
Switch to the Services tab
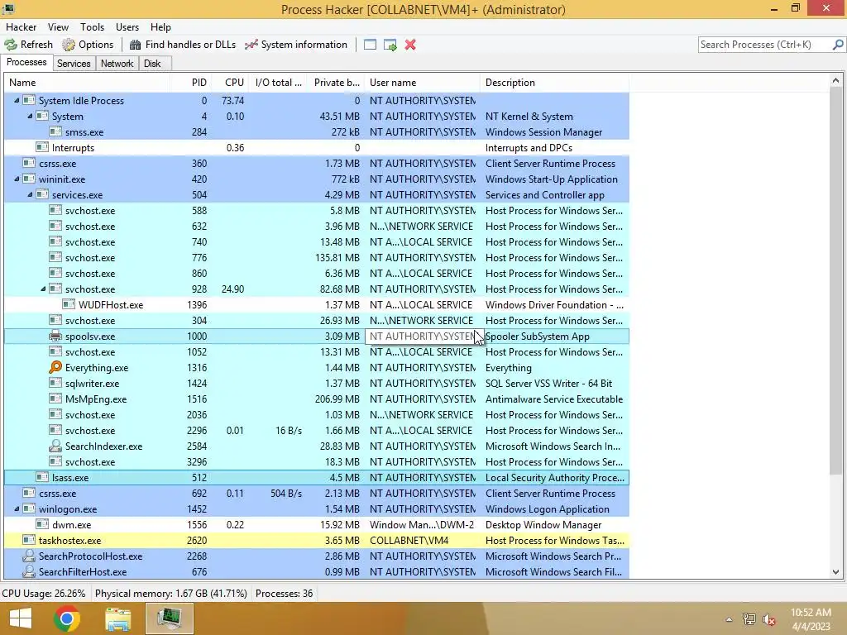tap(74, 63)
